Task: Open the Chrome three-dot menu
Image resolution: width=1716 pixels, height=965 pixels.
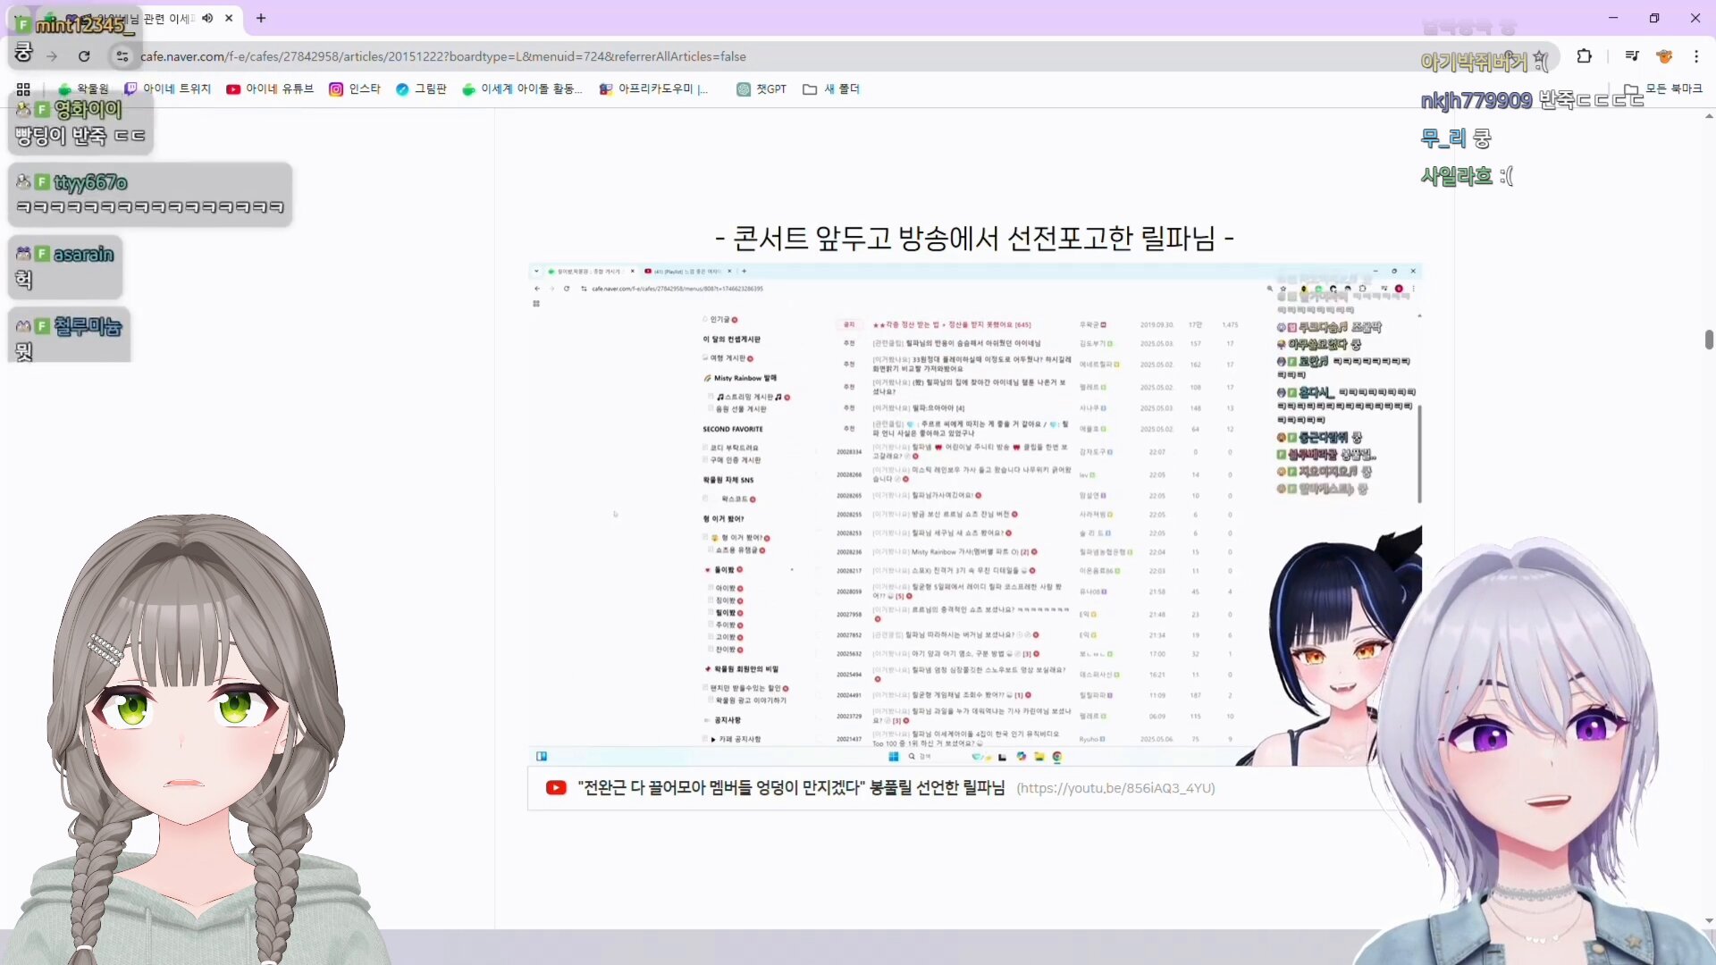Action: coord(1696,56)
